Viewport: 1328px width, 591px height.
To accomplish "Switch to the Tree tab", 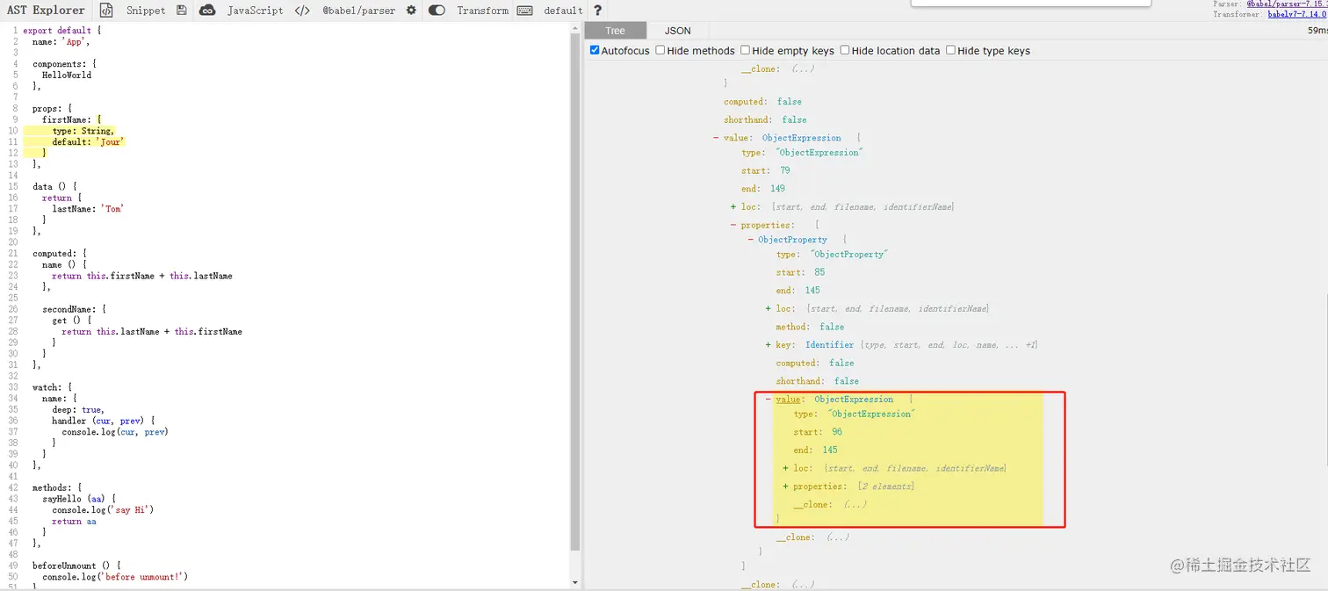I will [615, 31].
